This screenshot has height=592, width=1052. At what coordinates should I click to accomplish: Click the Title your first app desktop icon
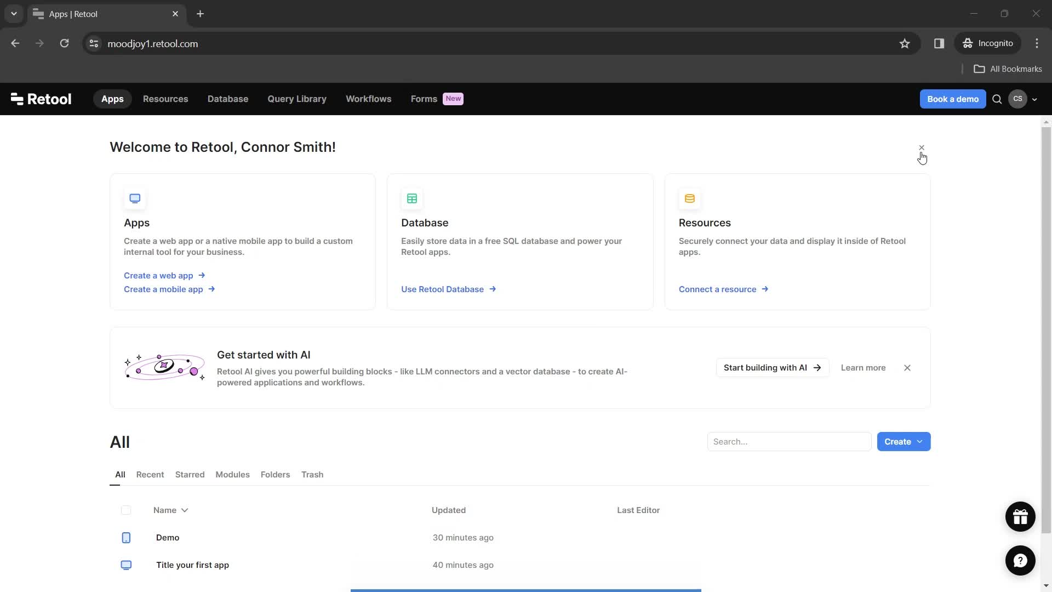(125, 565)
